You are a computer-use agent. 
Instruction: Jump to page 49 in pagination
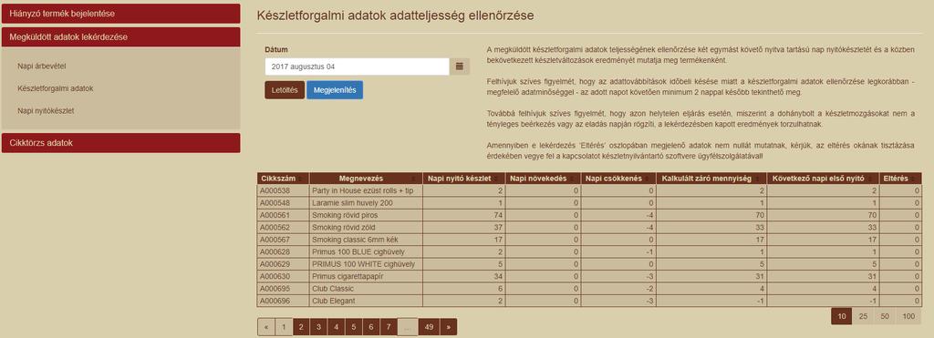pyautogui.click(x=429, y=327)
